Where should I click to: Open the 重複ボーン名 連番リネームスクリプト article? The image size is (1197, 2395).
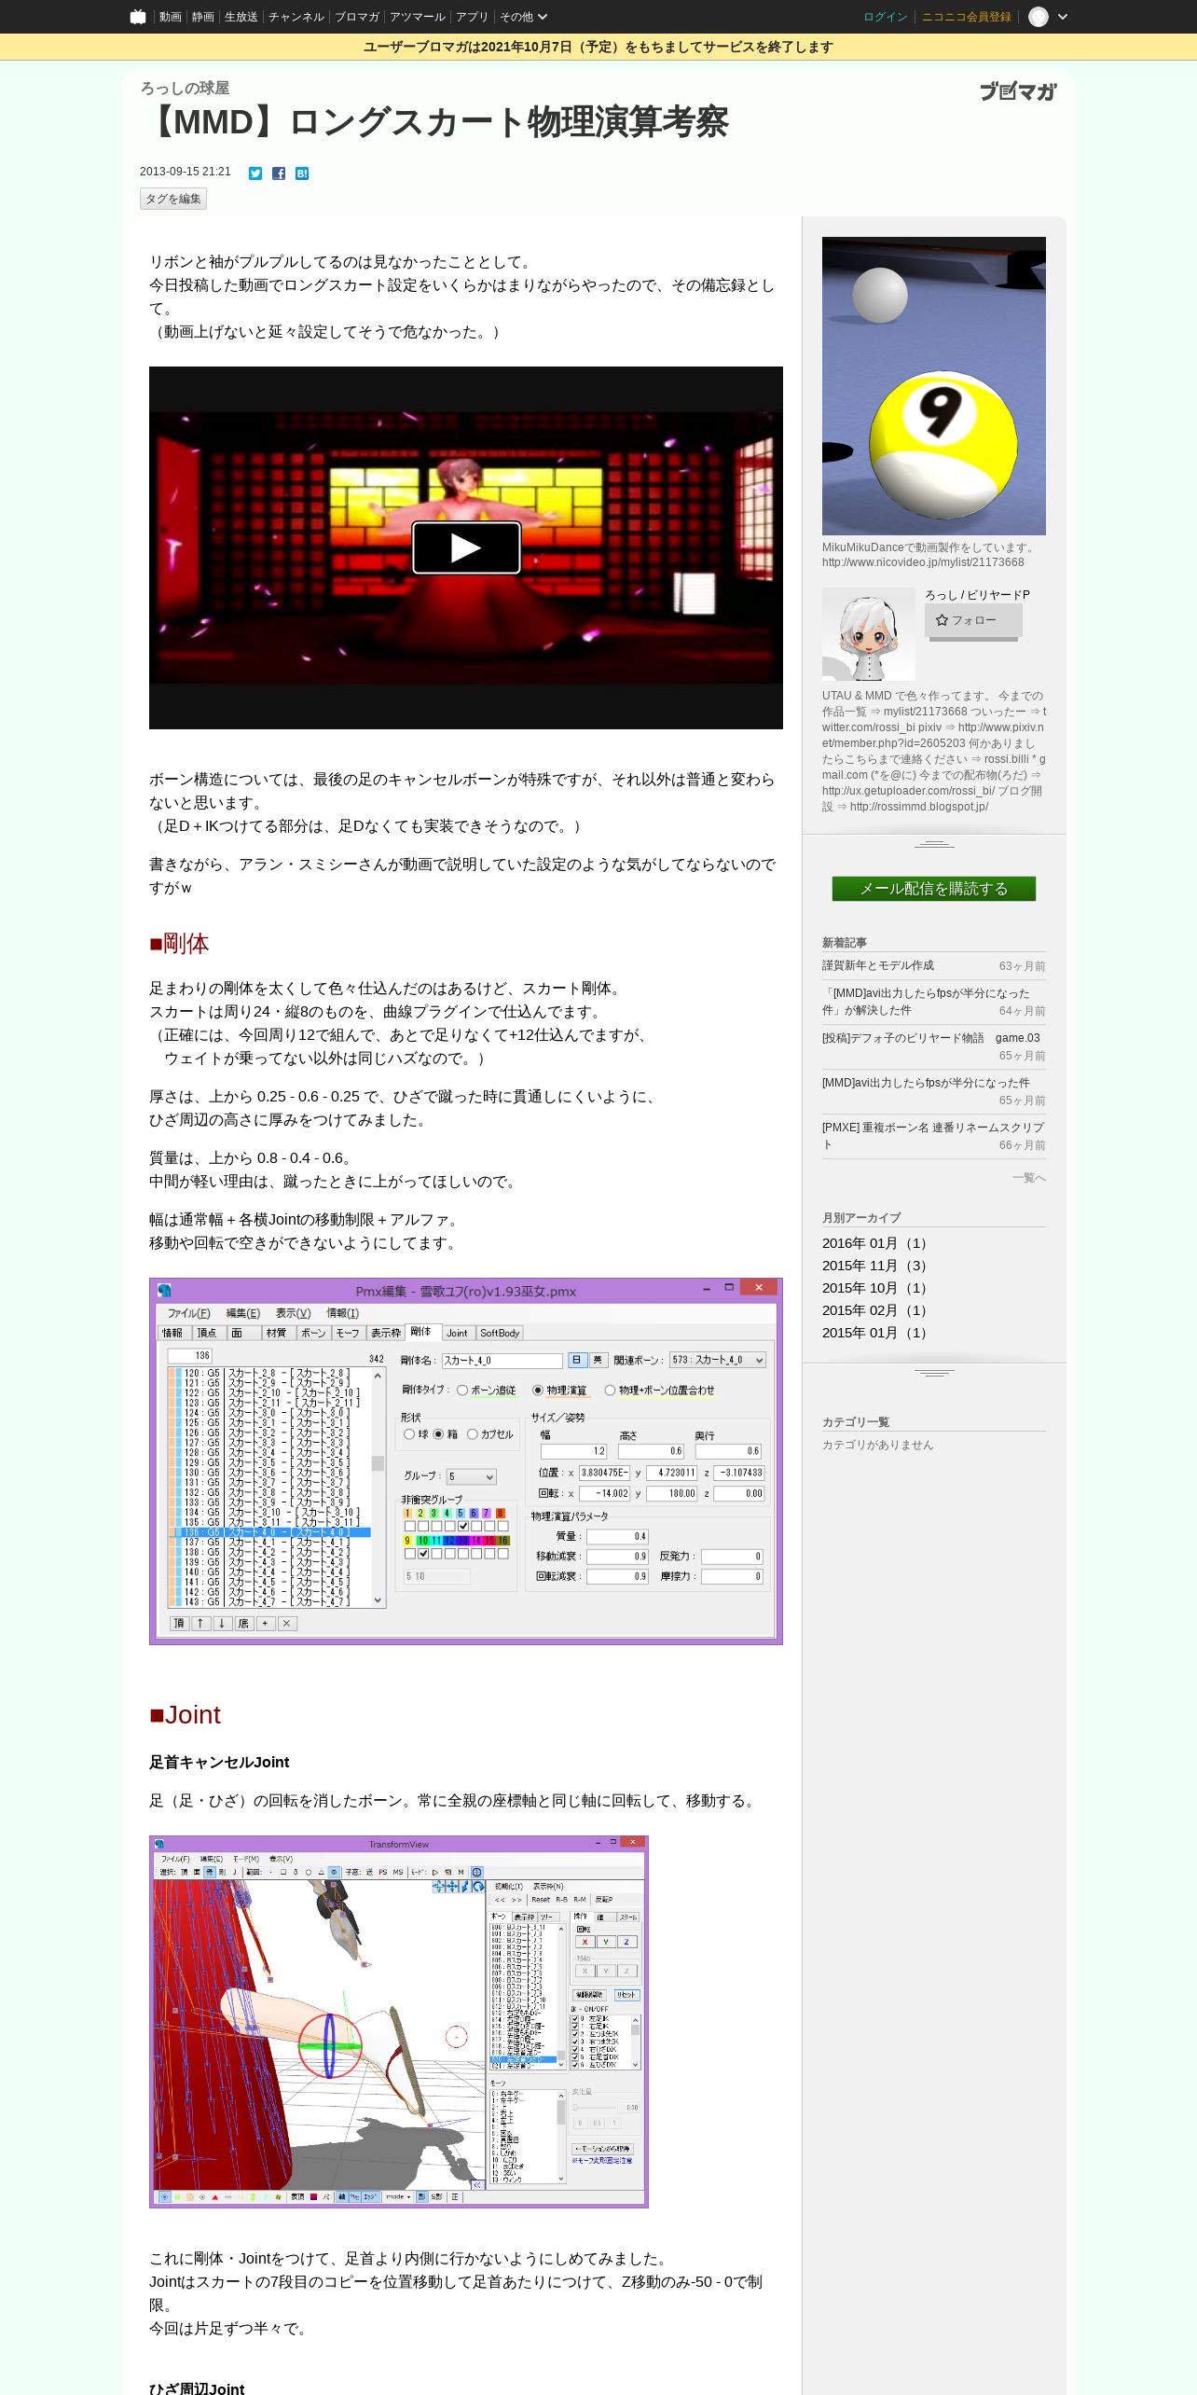point(933,1136)
